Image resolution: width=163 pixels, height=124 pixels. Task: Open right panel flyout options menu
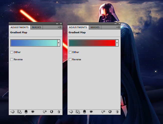tap(118, 27)
